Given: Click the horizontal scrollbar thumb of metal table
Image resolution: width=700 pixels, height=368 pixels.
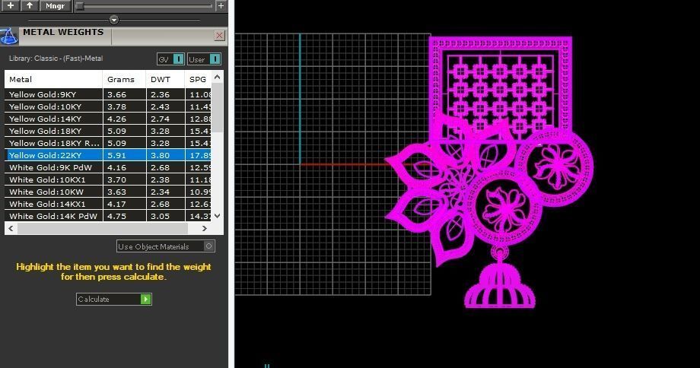Looking at the screenshot, I should 102,228.
